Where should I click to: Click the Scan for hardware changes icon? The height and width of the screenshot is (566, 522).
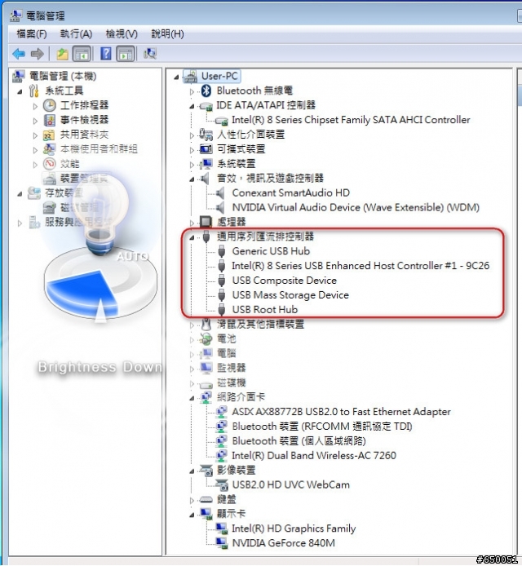click(x=150, y=54)
